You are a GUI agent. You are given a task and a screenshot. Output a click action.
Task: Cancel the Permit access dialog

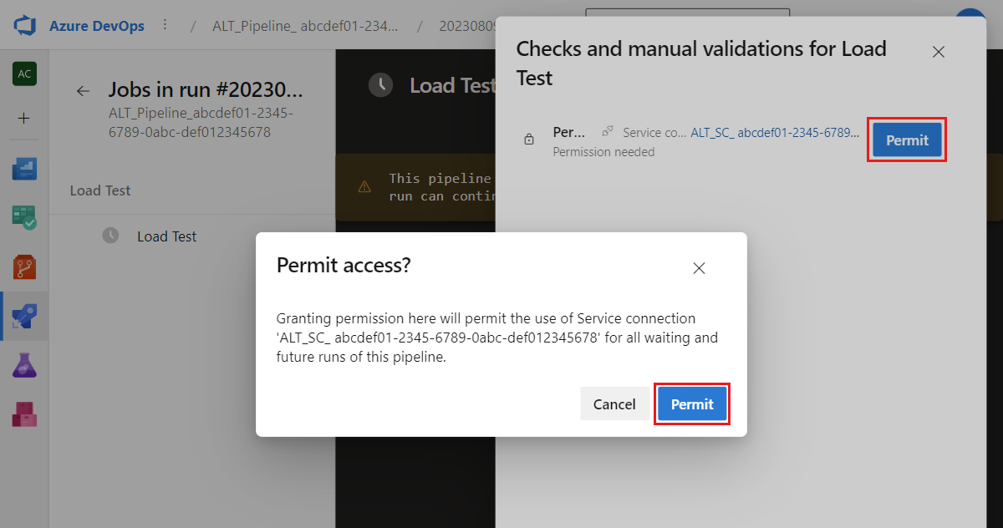(x=614, y=404)
